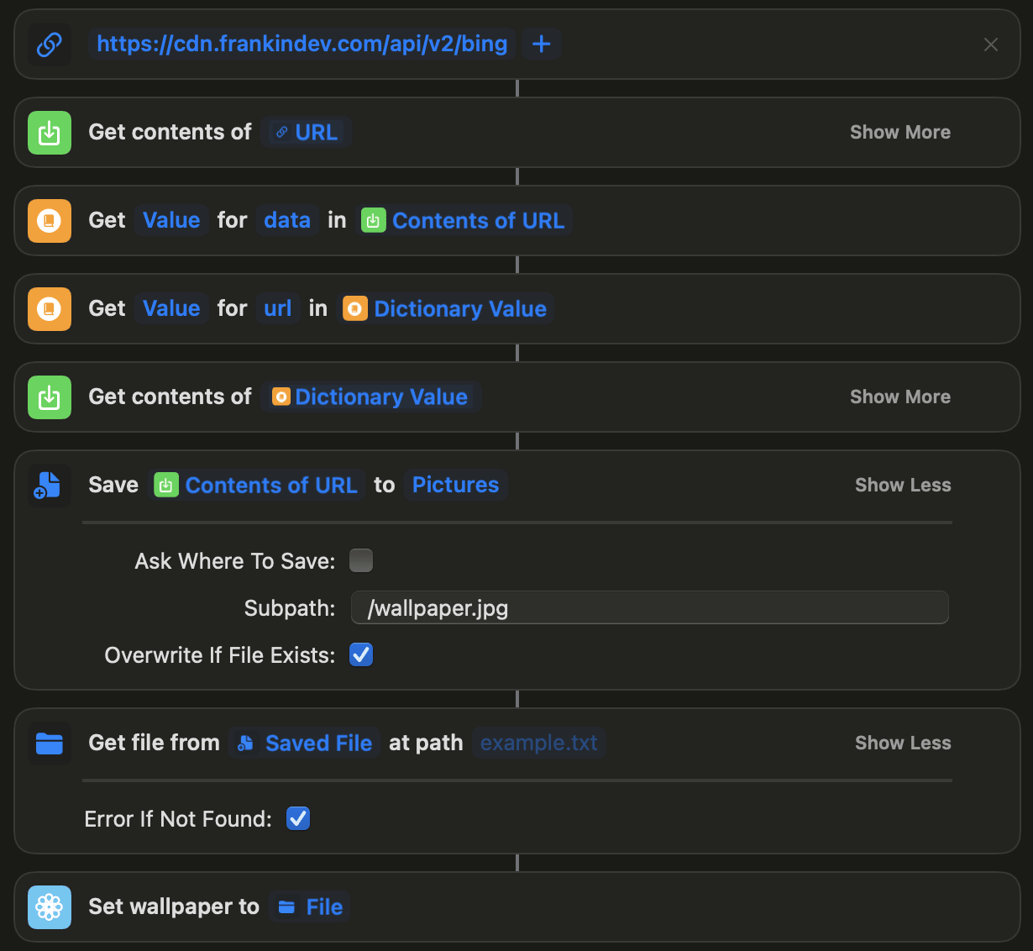This screenshot has width=1033, height=951.
Task: Click the plus button next to the URL
Action: pyautogui.click(x=541, y=44)
